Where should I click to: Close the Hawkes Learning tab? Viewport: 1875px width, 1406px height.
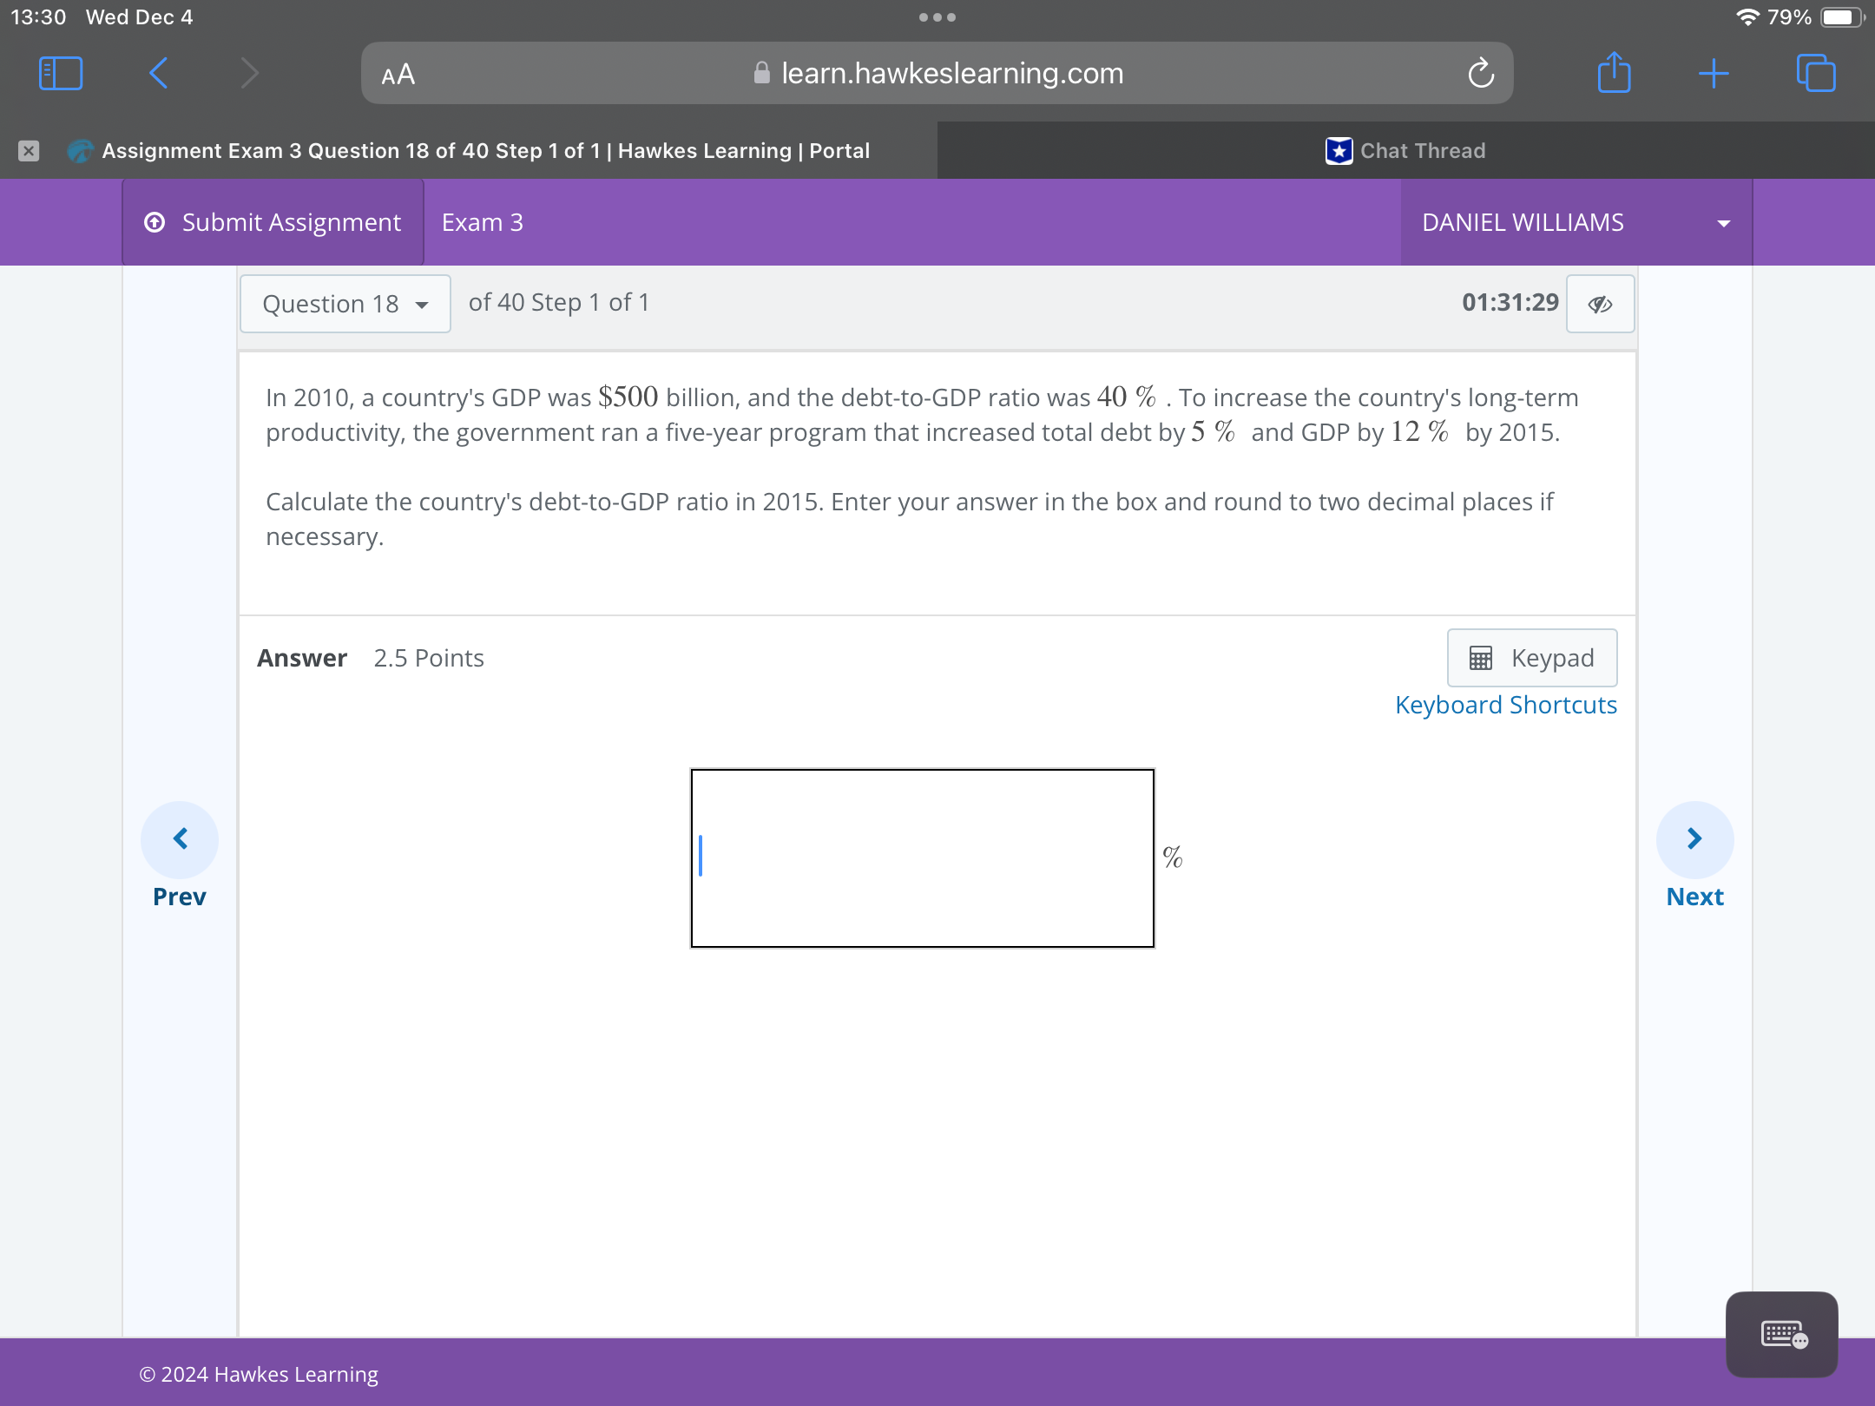pos(29,151)
